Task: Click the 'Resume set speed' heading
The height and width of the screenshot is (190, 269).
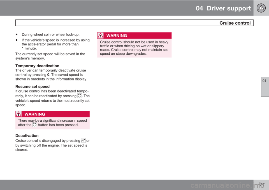Action: tap(33, 87)
